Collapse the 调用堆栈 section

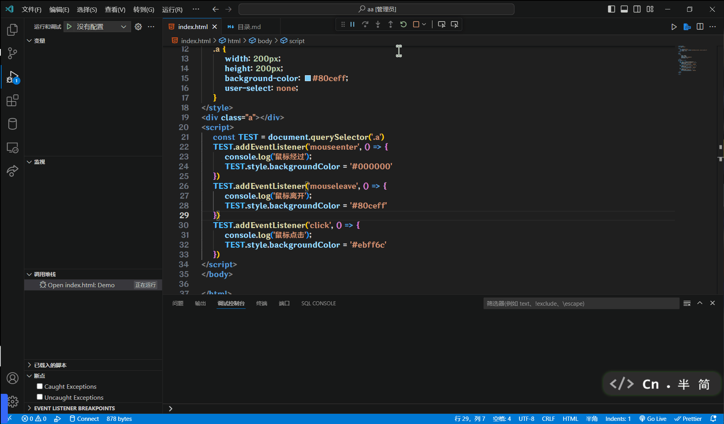tap(29, 274)
